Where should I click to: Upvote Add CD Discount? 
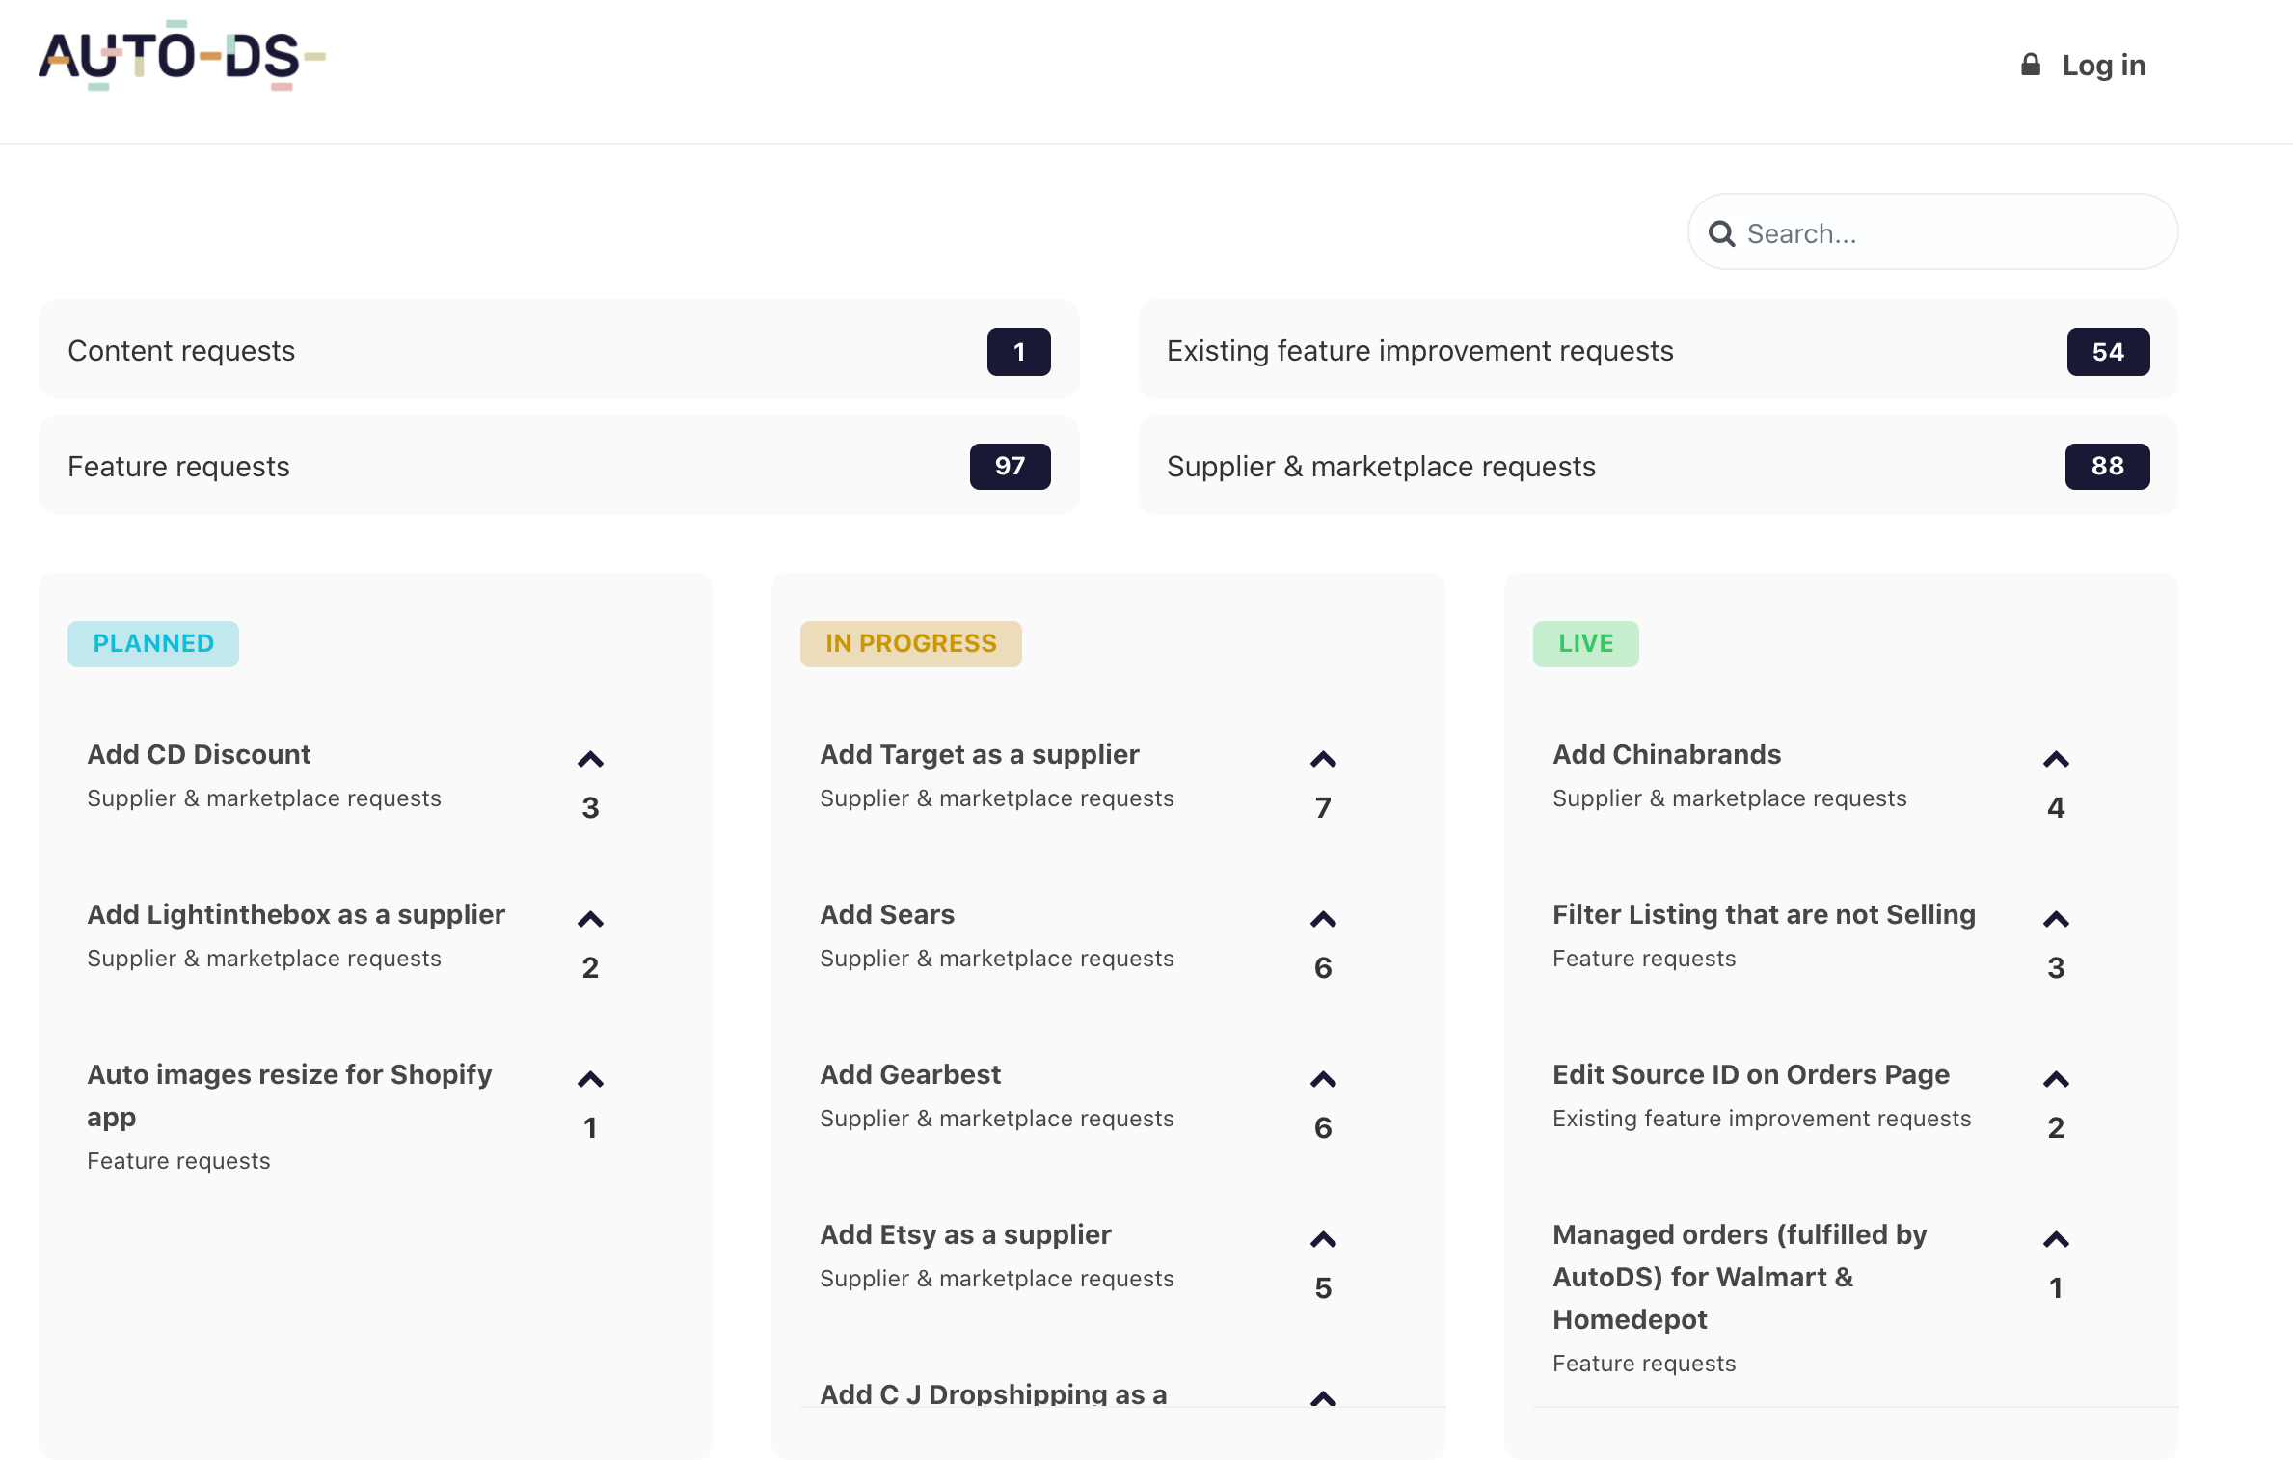[x=590, y=760]
